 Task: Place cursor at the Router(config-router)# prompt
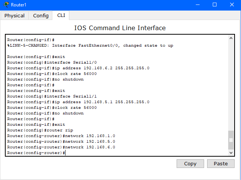36,153
